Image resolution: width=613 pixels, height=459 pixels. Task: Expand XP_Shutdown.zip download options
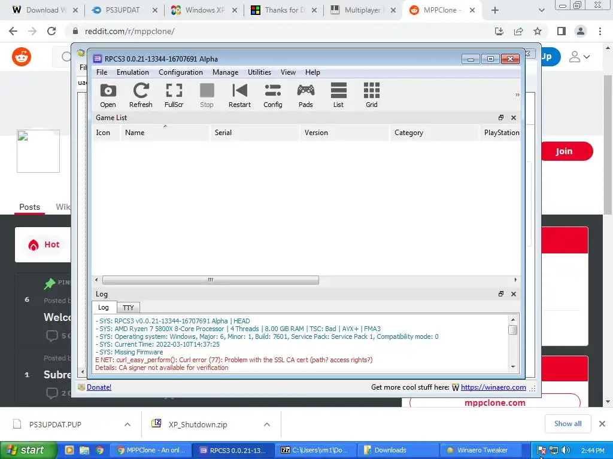[267, 424]
